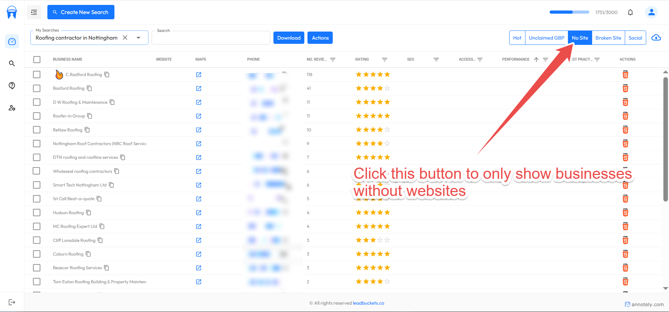Open Maps link for Hudson Roofing

(x=199, y=212)
